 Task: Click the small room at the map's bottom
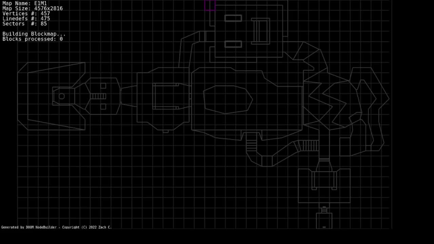pos(324,221)
